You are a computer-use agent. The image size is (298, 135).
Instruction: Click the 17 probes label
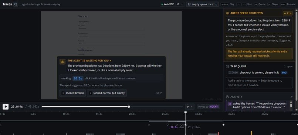click(194, 127)
